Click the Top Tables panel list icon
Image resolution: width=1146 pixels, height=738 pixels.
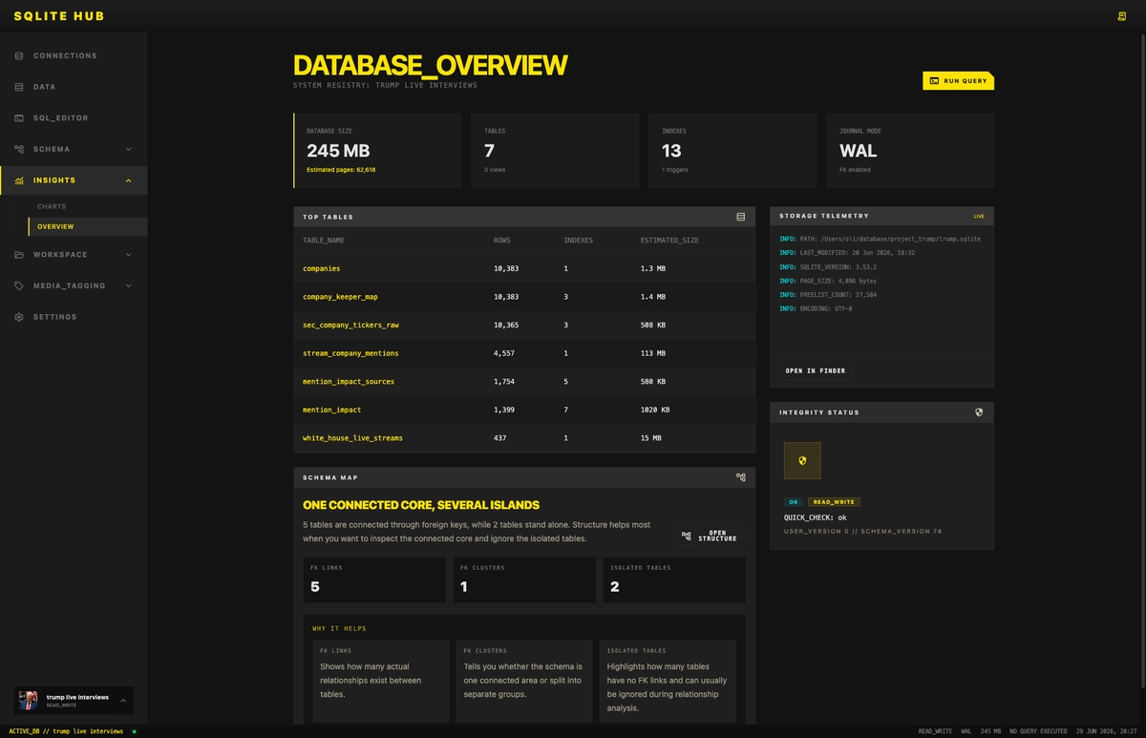pos(740,217)
